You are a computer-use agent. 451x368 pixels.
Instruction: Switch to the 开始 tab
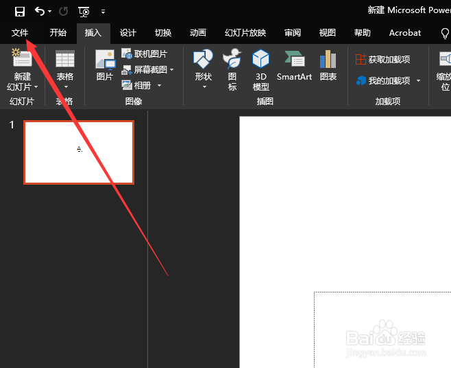(x=58, y=33)
